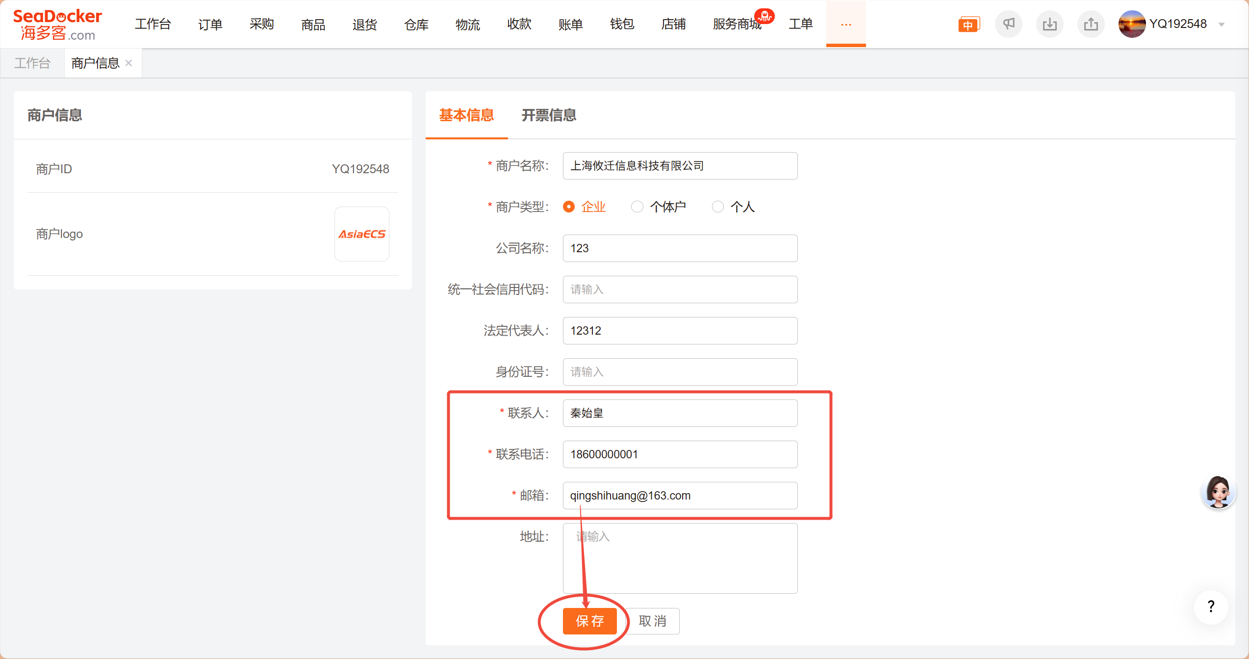Select the 个人 radio option
Viewport: 1249px width, 659px height.
(717, 207)
